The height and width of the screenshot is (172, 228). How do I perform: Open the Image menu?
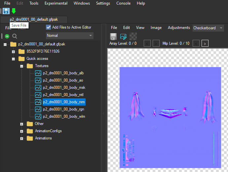coord(156,28)
